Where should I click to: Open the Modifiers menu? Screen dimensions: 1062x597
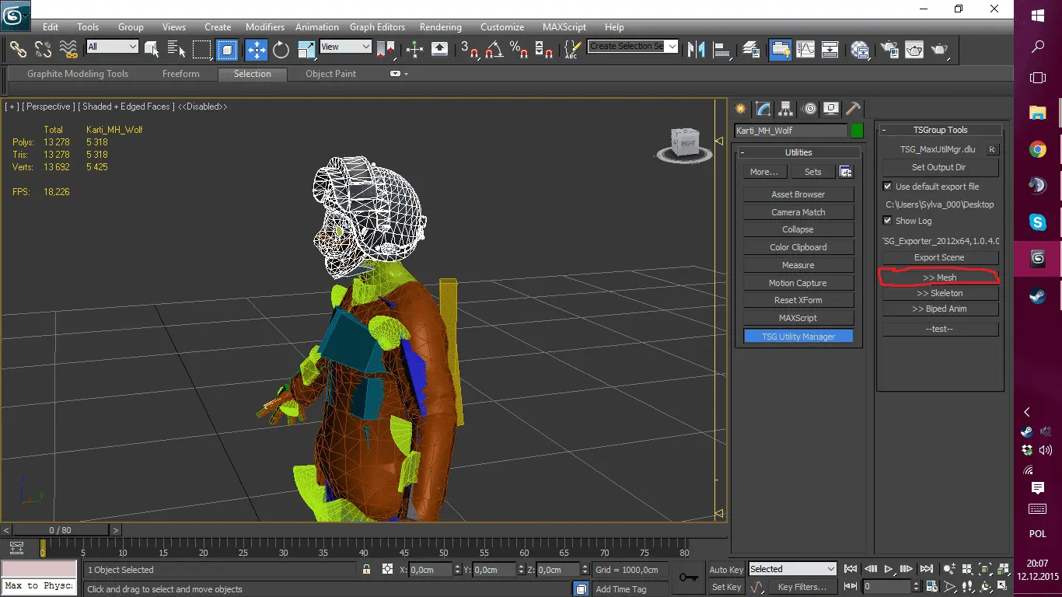pos(265,27)
